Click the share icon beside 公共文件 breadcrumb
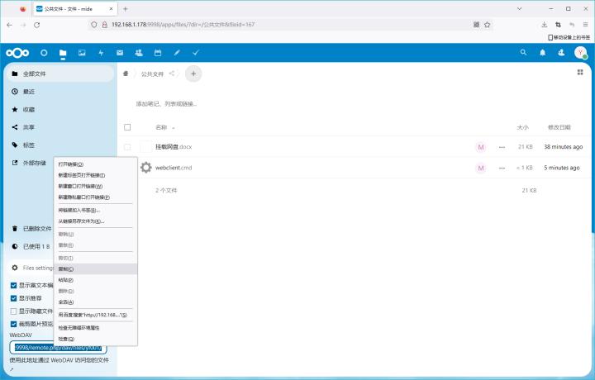Screen dimensions: 595x380 172,74
